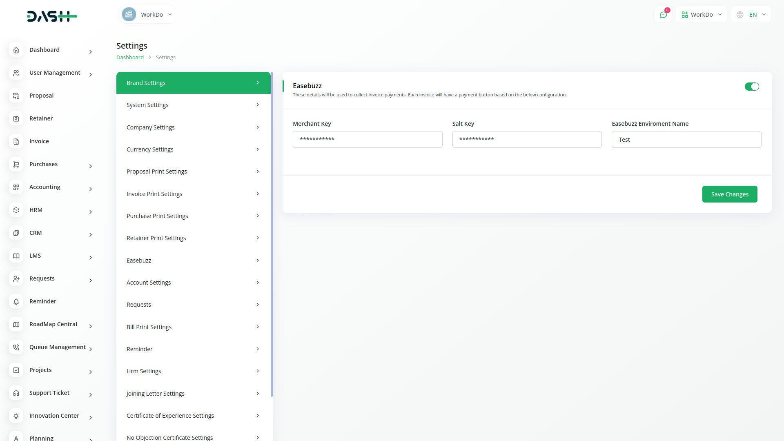Click the chat messages icon in header

[663, 15]
